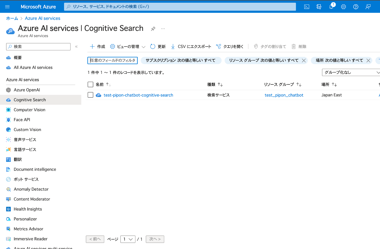Open the directories and subscriptions filter icon
Screen dimensions: 380x249
(x=319, y=7)
